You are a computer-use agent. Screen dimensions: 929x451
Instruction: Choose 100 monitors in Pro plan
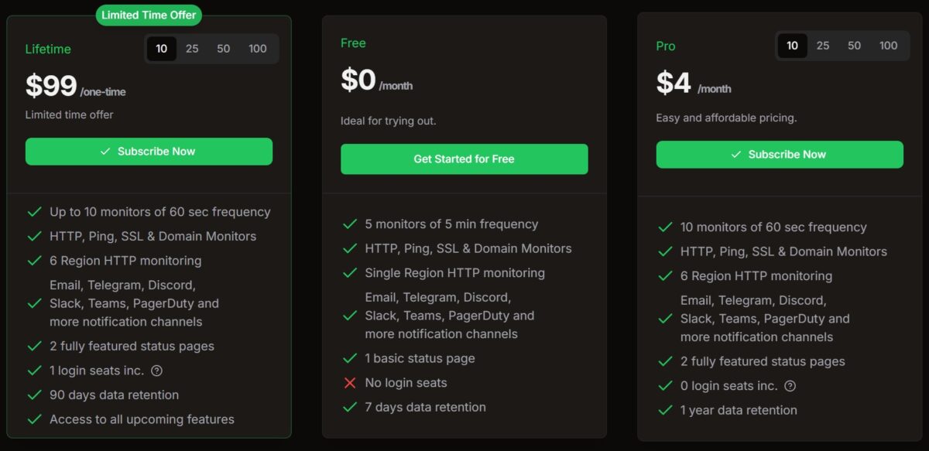(x=889, y=46)
